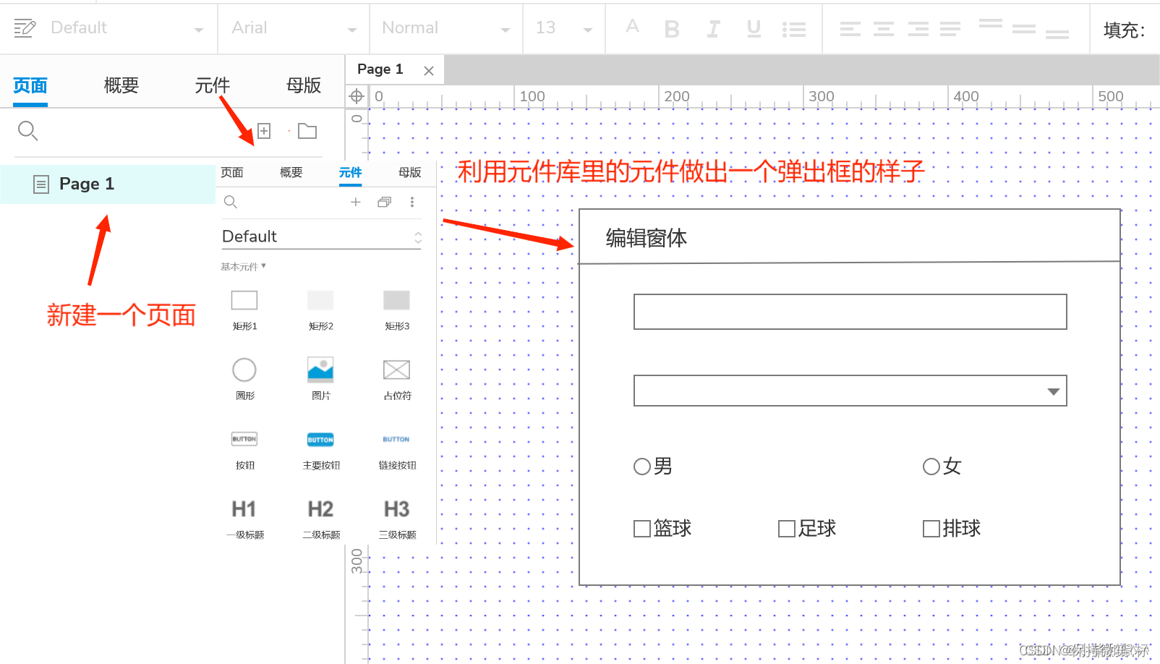This screenshot has height=664, width=1160.
Task: Collapse the 基本元件 section
Action: tap(243, 266)
